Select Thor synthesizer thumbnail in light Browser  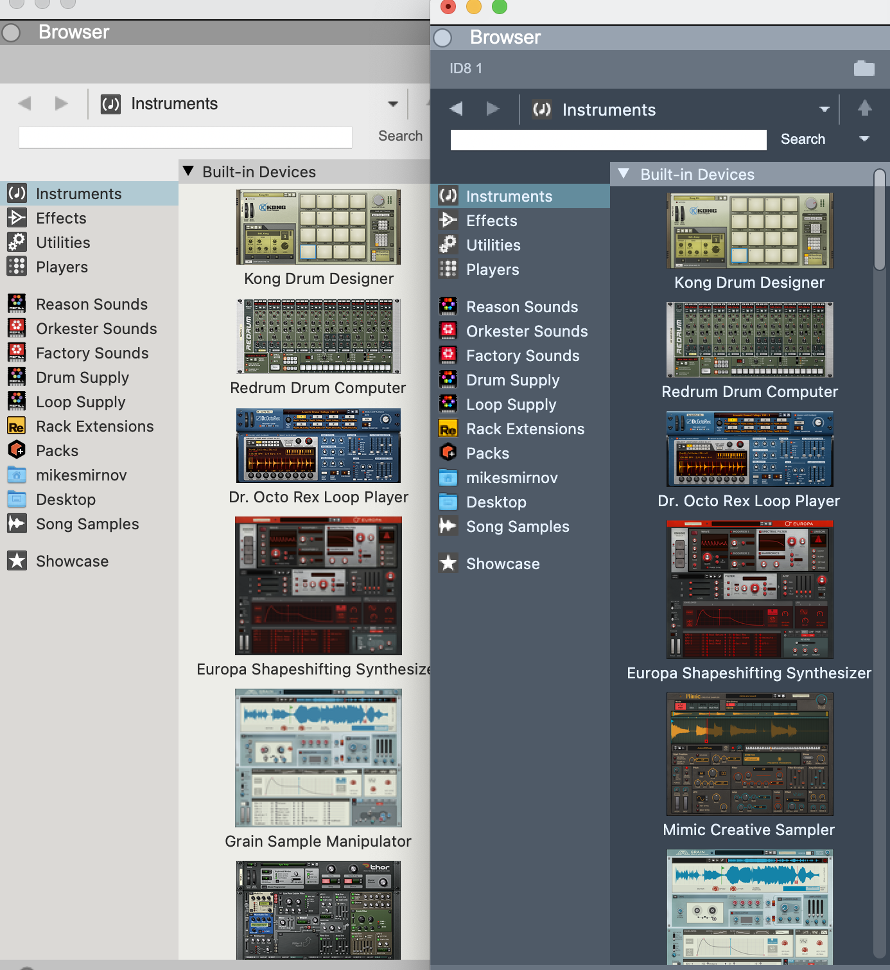click(x=318, y=910)
